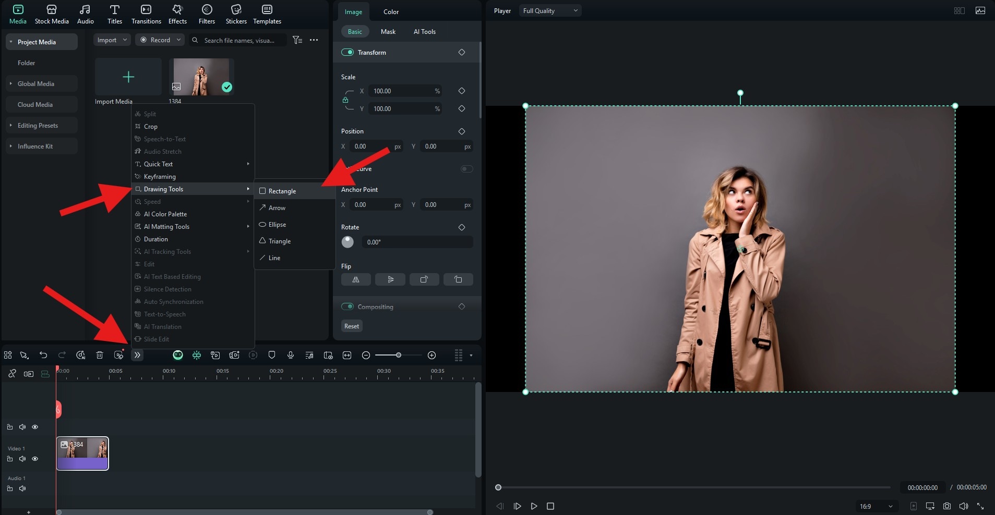
Task: Lock the Audio 1 track
Action: 10,488
